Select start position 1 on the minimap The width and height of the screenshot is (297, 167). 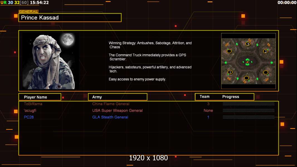click(x=230, y=72)
